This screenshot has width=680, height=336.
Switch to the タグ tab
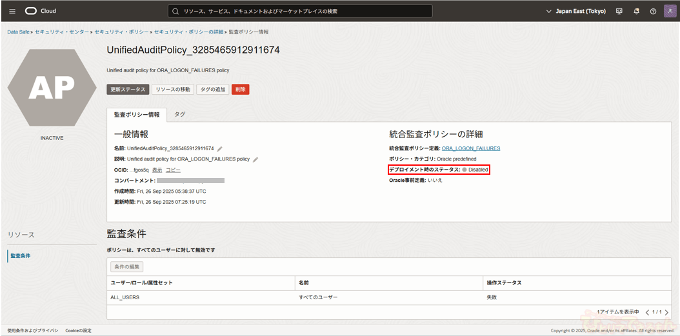[x=179, y=114]
